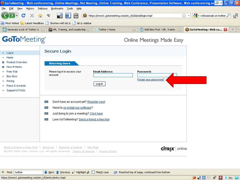240x180 pixels.
Task: Open Press & Awards sidebar link
Action: tap(16, 86)
